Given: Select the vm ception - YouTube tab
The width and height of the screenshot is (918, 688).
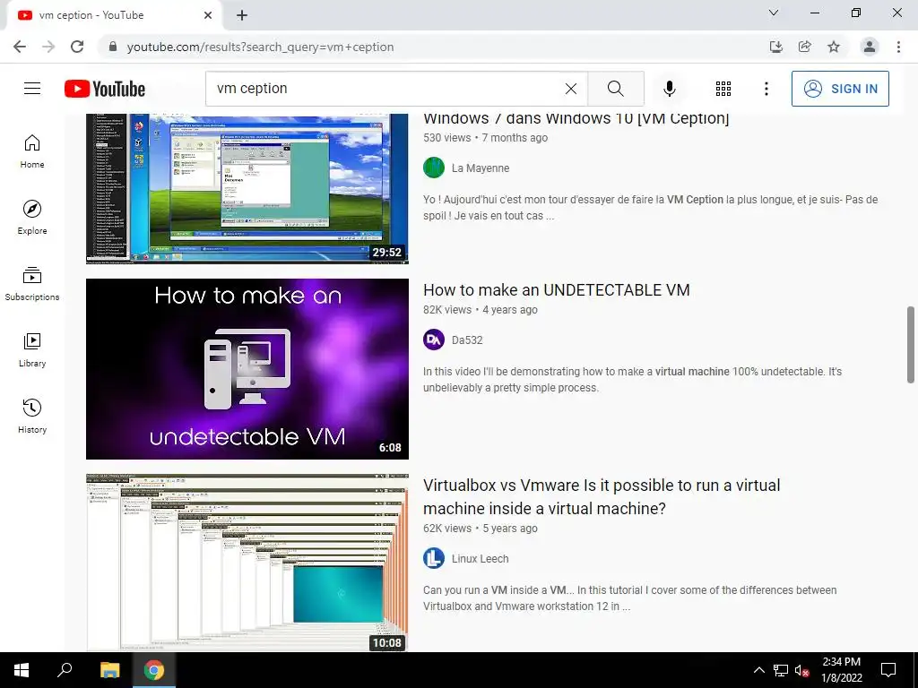Looking at the screenshot, I should click(x=114, y=16).
